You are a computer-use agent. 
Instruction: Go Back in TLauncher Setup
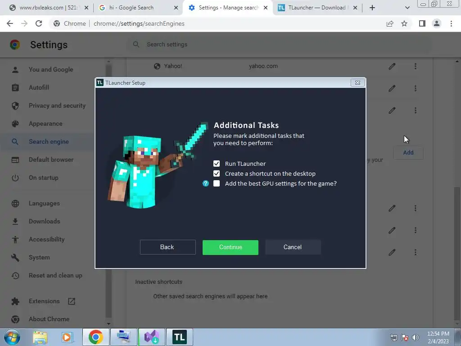coord(167,247)
